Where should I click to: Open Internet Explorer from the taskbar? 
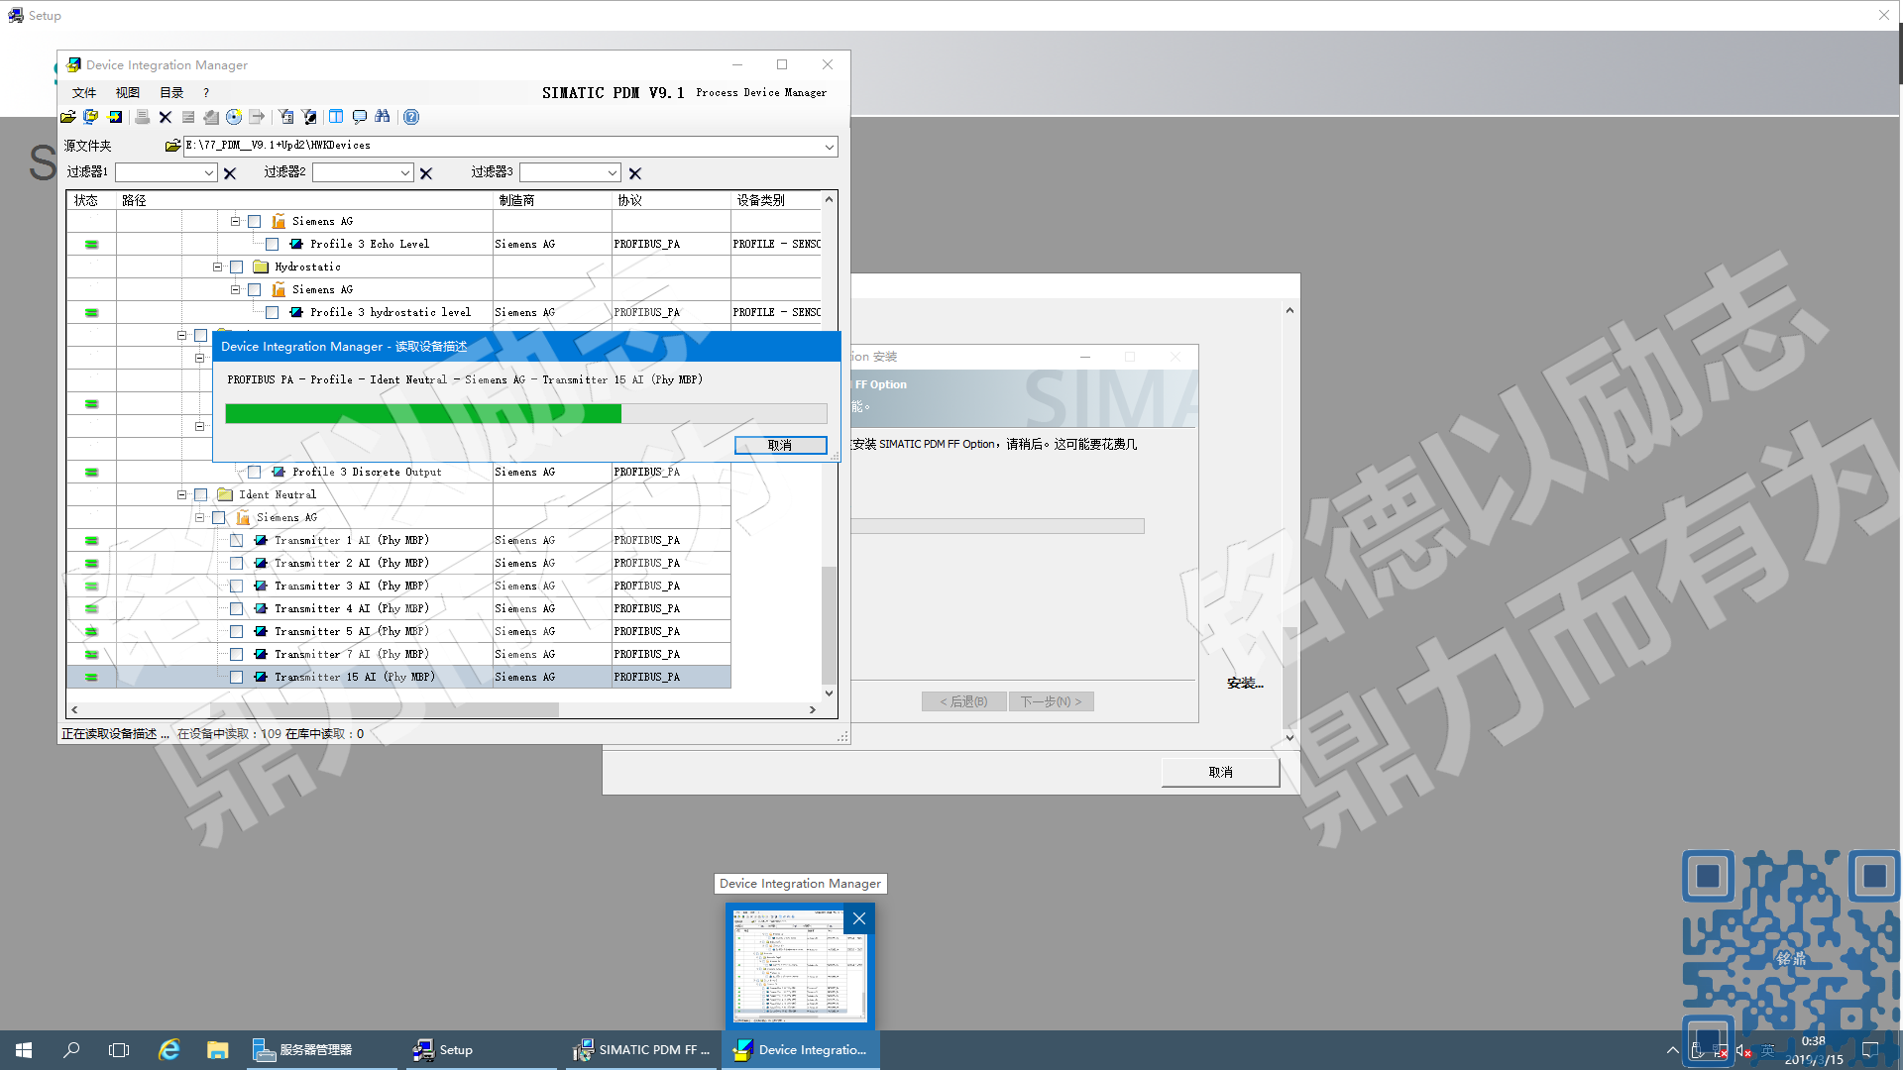pos(169,1050)
